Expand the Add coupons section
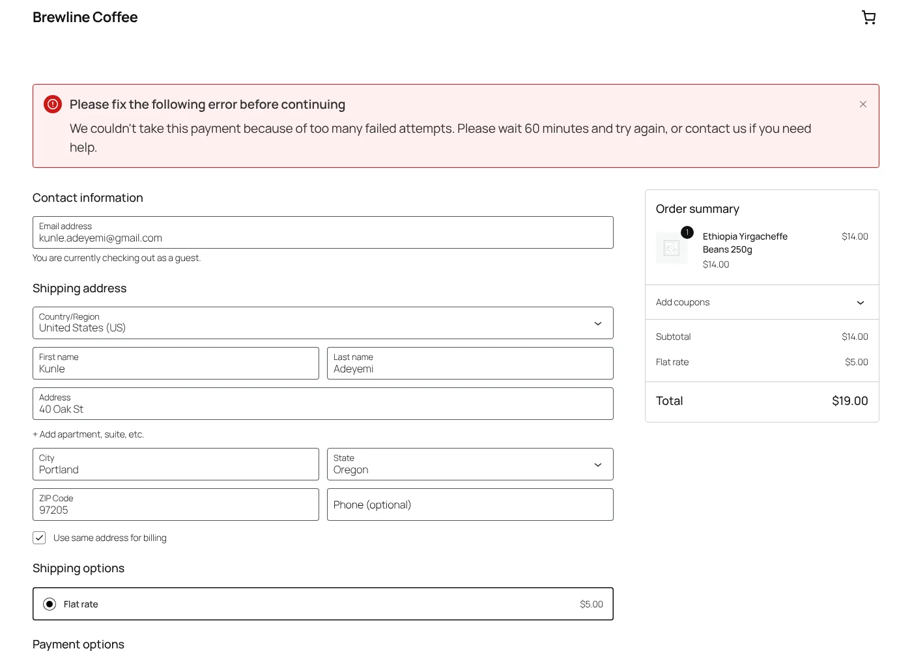 tap(762, 302)
